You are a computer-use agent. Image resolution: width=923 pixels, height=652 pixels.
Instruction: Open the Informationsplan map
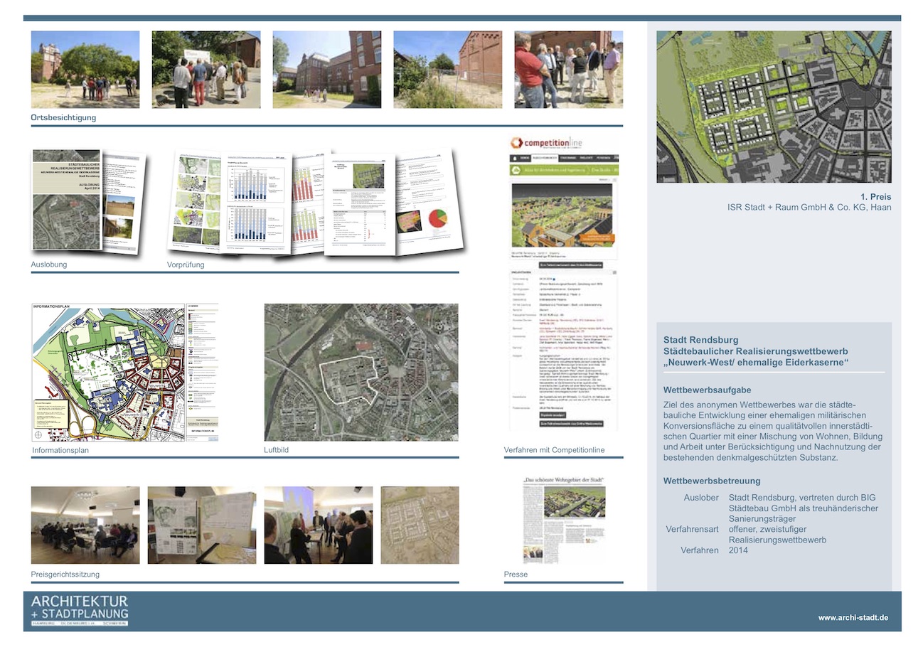pos(108,373)
